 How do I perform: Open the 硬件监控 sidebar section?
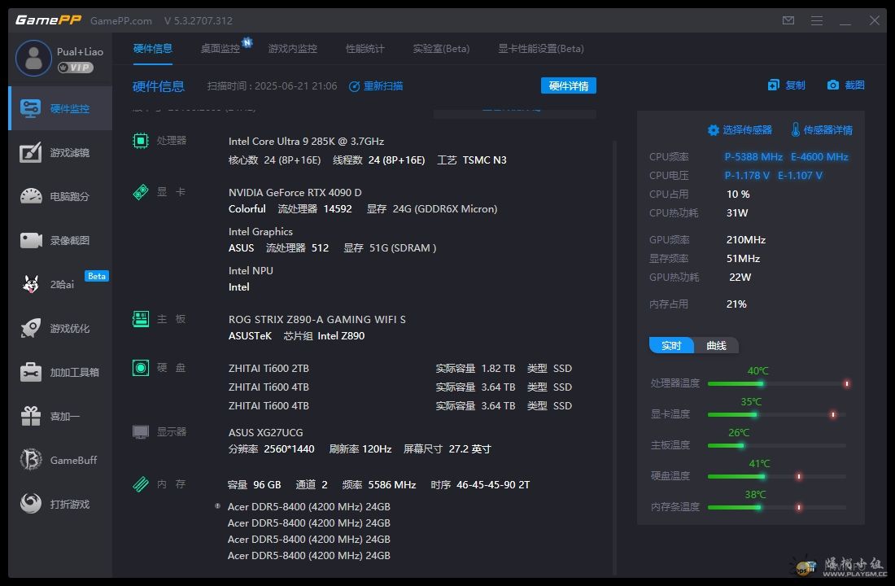pos(60,108)
